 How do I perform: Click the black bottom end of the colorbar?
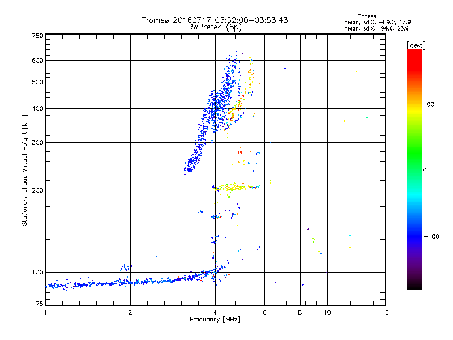click(414, 285)
